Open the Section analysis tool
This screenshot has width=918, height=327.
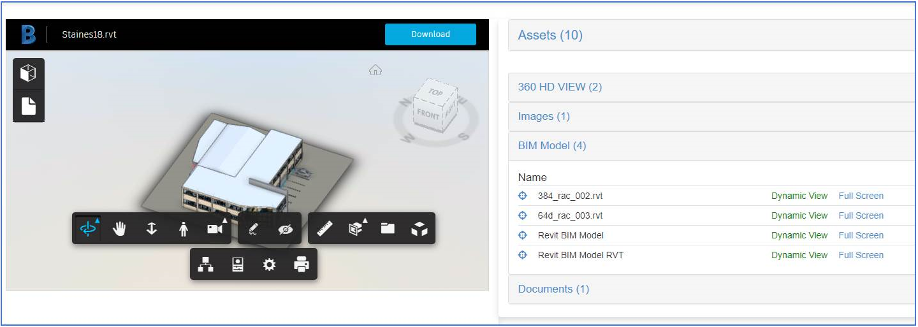click(x=356, y=229)
